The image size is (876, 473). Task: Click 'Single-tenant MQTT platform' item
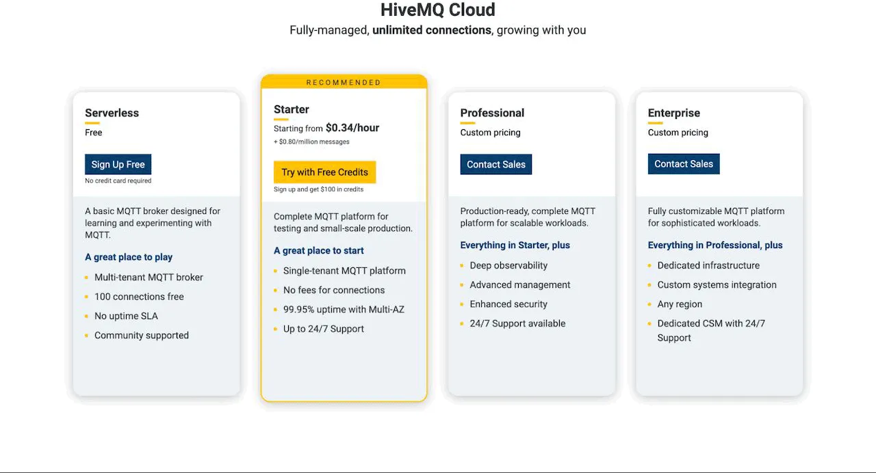click(344, 271)
